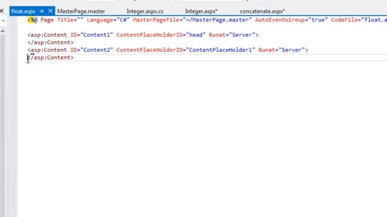Switch to the float.aspx tab
Screen dimensions: 387x217
[23, 11]
